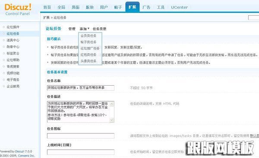The height and width of the screenshot is (158, 259).
Task: Click the active 扩展 tab
Action: 133,7
